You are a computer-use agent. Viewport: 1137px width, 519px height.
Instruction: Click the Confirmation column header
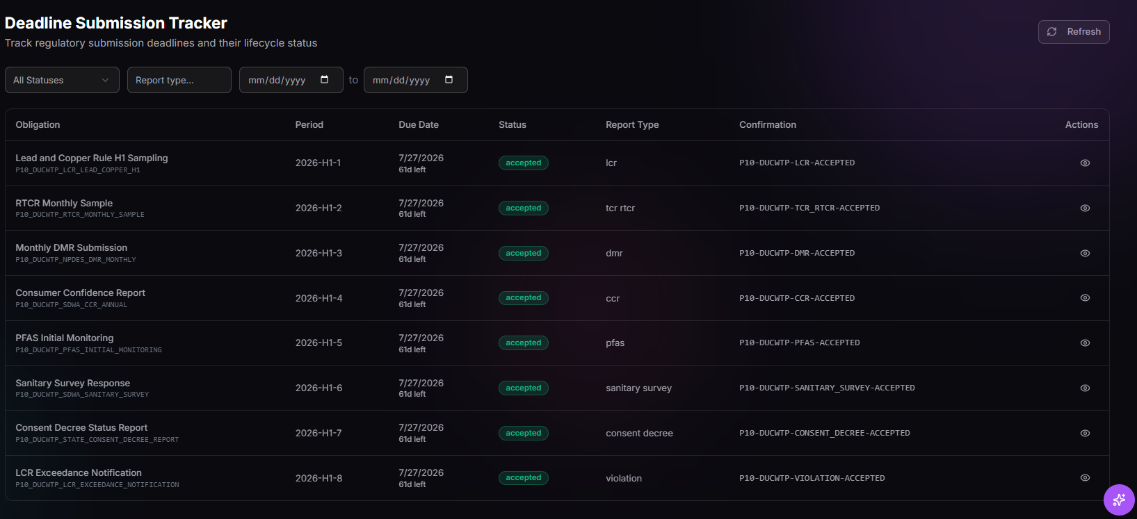tap(768, 125)
